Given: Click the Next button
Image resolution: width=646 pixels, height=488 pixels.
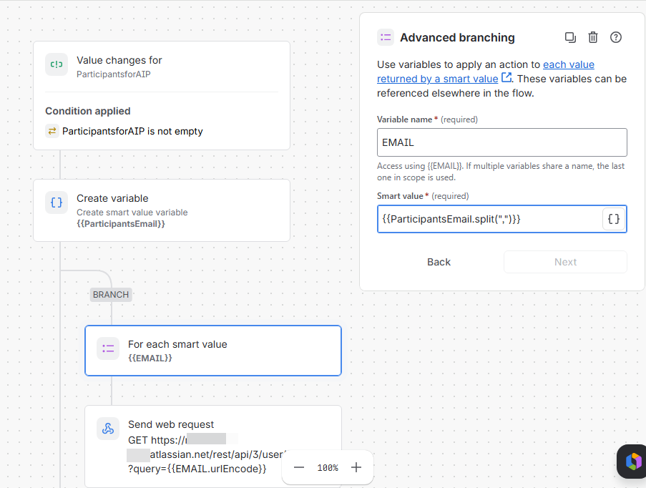Looking at the screenshot, I should 565,262.
